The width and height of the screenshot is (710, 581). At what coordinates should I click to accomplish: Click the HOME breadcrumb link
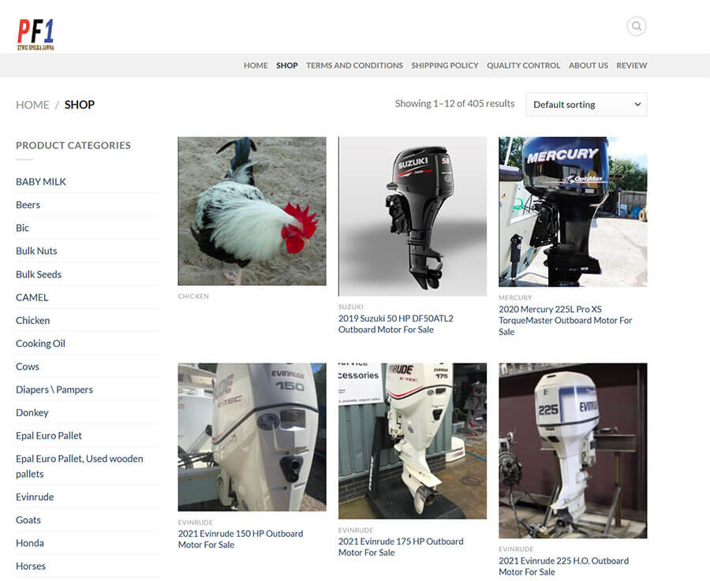32,105
